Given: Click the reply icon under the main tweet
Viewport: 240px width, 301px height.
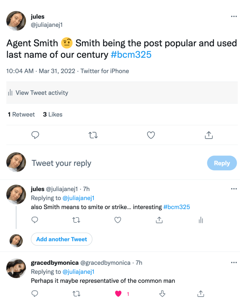Looking at the screenshot, I should point(35,135).
